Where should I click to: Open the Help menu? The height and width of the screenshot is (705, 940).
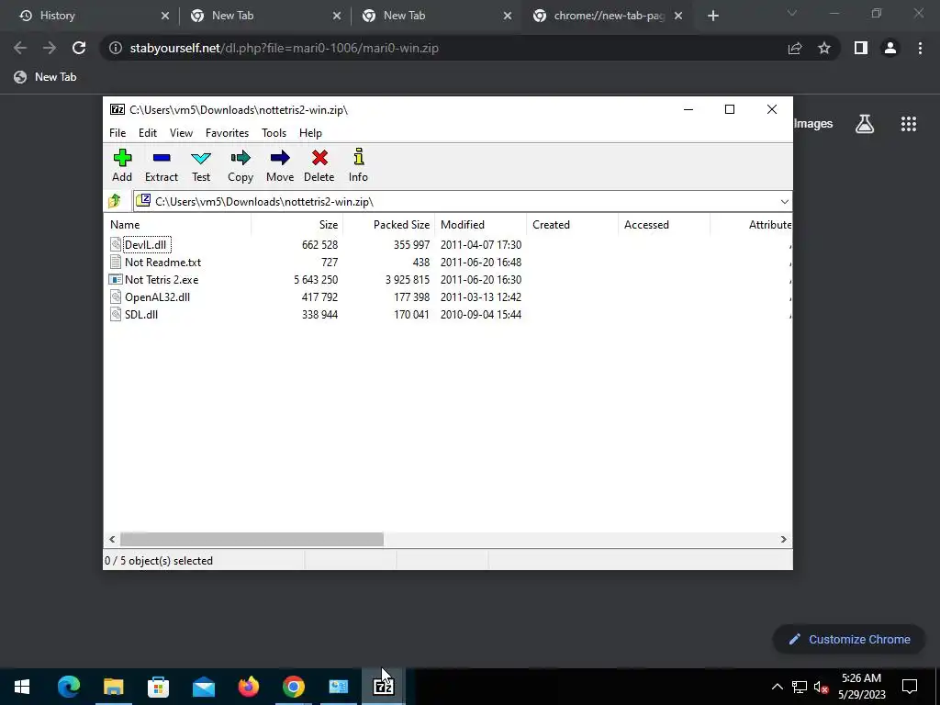coord(310,133)
